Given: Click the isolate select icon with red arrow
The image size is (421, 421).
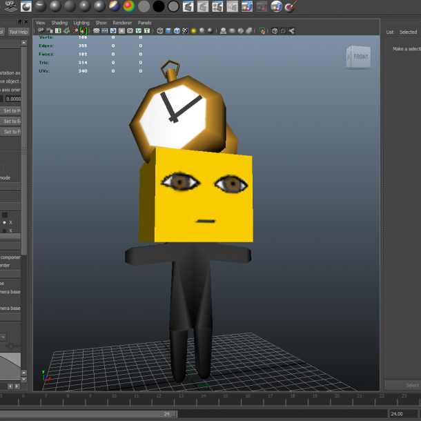Looking at the screenshot, I should click(x=262, y=31).
